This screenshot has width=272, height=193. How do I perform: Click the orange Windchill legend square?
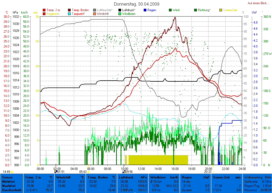click(95, 14)
